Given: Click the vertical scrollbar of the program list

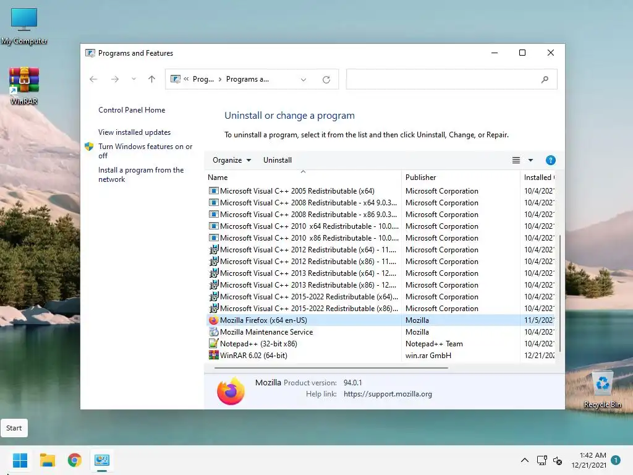Looking at the screenshot, I should pos(559,293).
